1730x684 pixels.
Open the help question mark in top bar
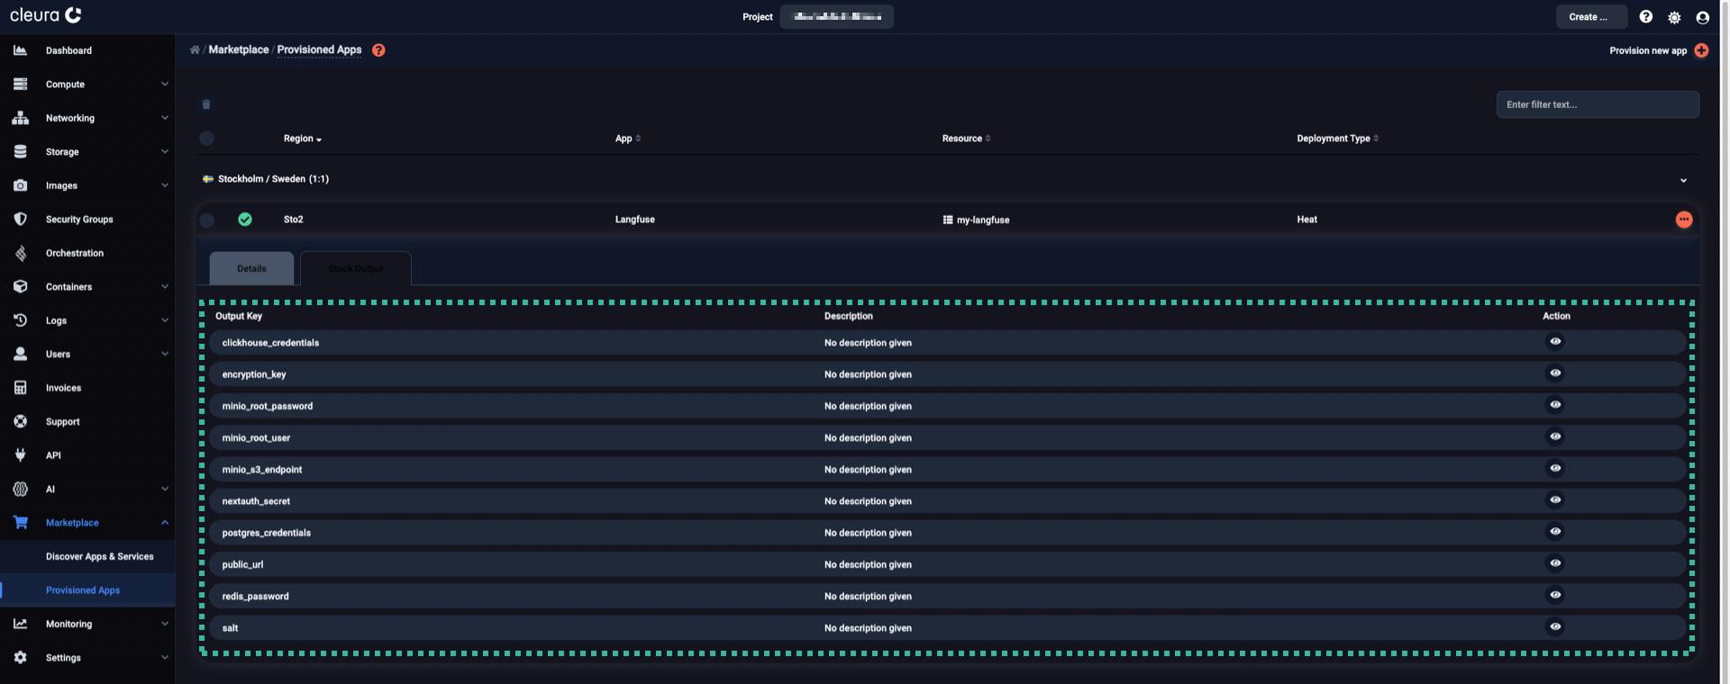(1645, 17)
